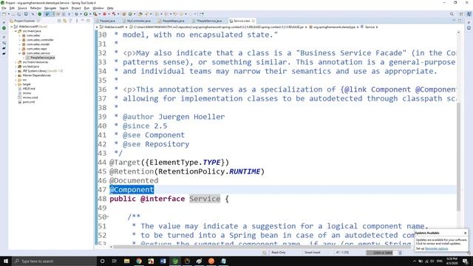Open the File menu
The height and width of the screenshot is (266, 473).
coord(4,8)
